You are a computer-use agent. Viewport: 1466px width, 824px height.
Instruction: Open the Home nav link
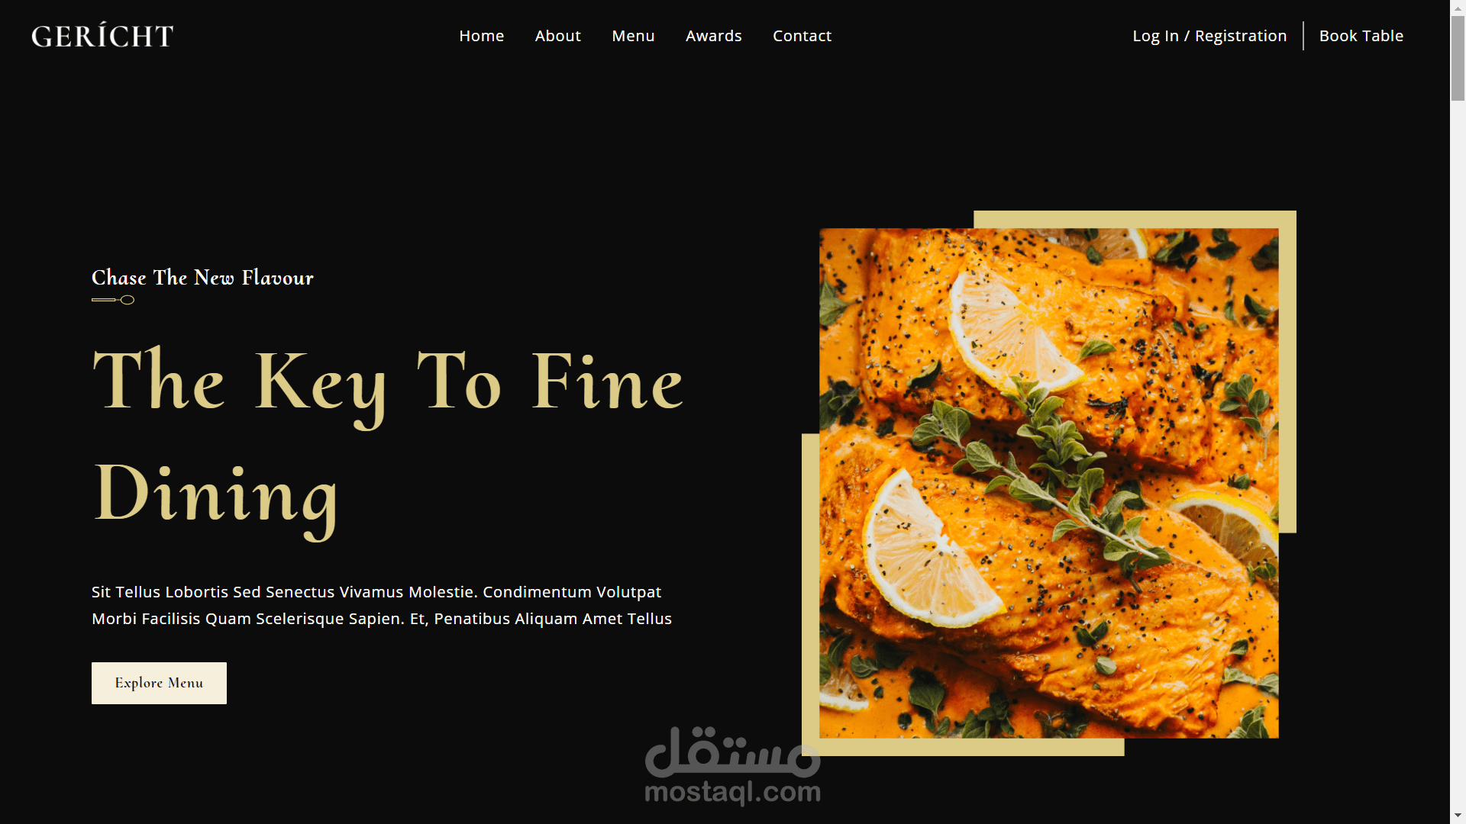(x=481, y=36)
